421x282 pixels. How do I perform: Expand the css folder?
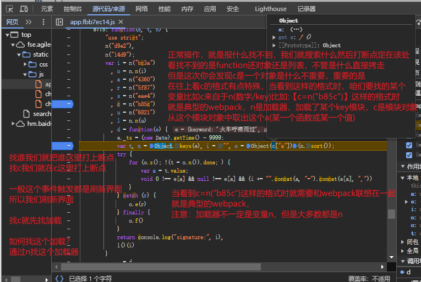coord(25,64)
